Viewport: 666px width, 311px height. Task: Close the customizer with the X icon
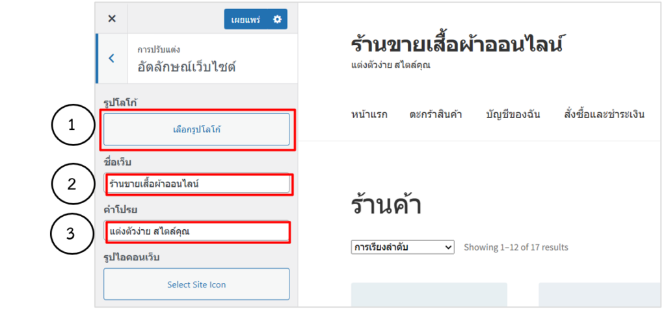coord(112,19)
